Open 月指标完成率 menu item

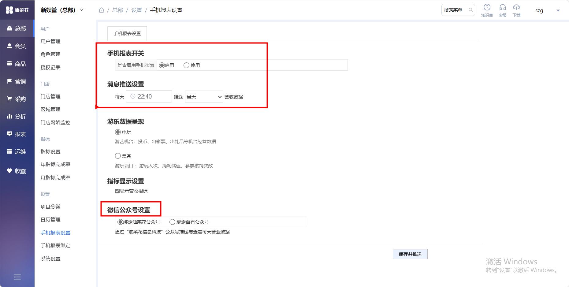coord(55,177)
